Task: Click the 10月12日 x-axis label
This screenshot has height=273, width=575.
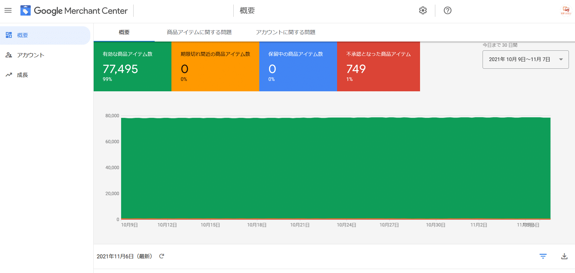Action: pyautogui.click(x=167, y=225)
